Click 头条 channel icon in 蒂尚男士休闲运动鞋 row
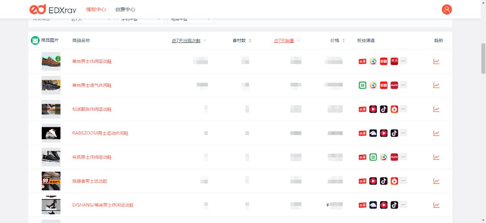This screenshot has width=486, height=223. pos(362,61)
